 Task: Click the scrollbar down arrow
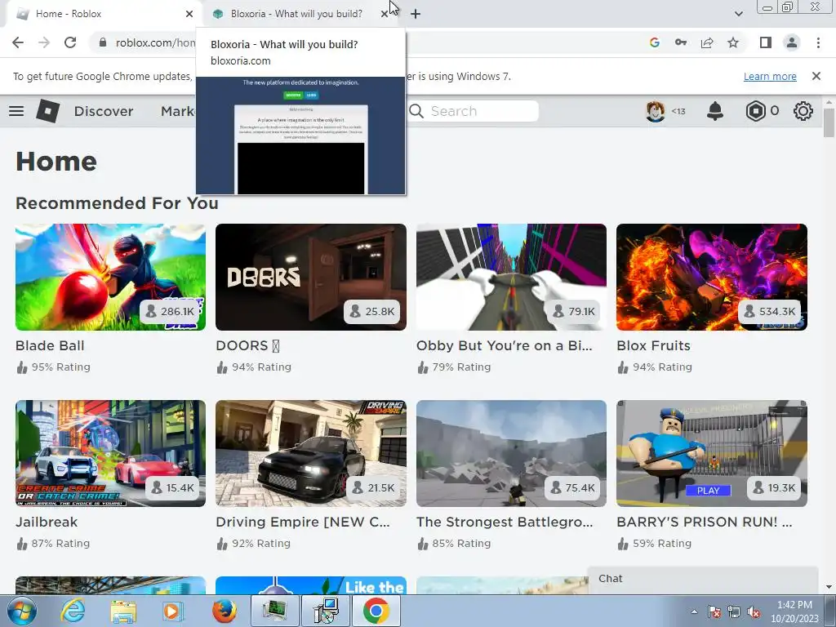(x=829, y=587)
